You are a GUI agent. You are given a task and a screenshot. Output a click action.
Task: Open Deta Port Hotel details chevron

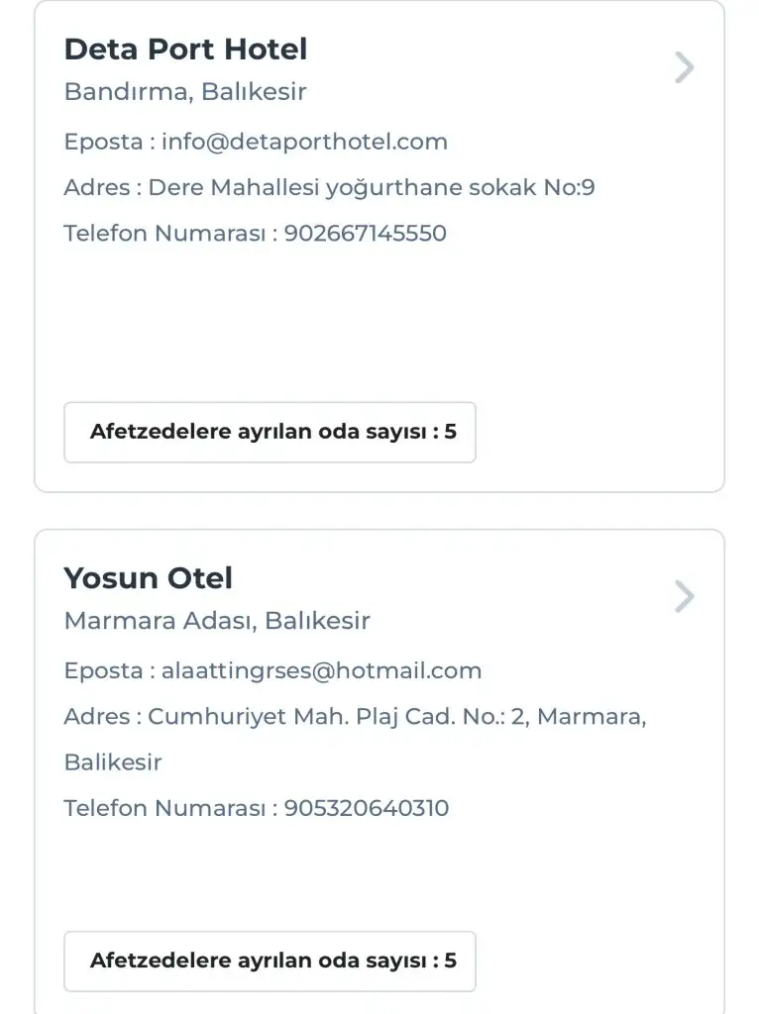coord(684,68)
